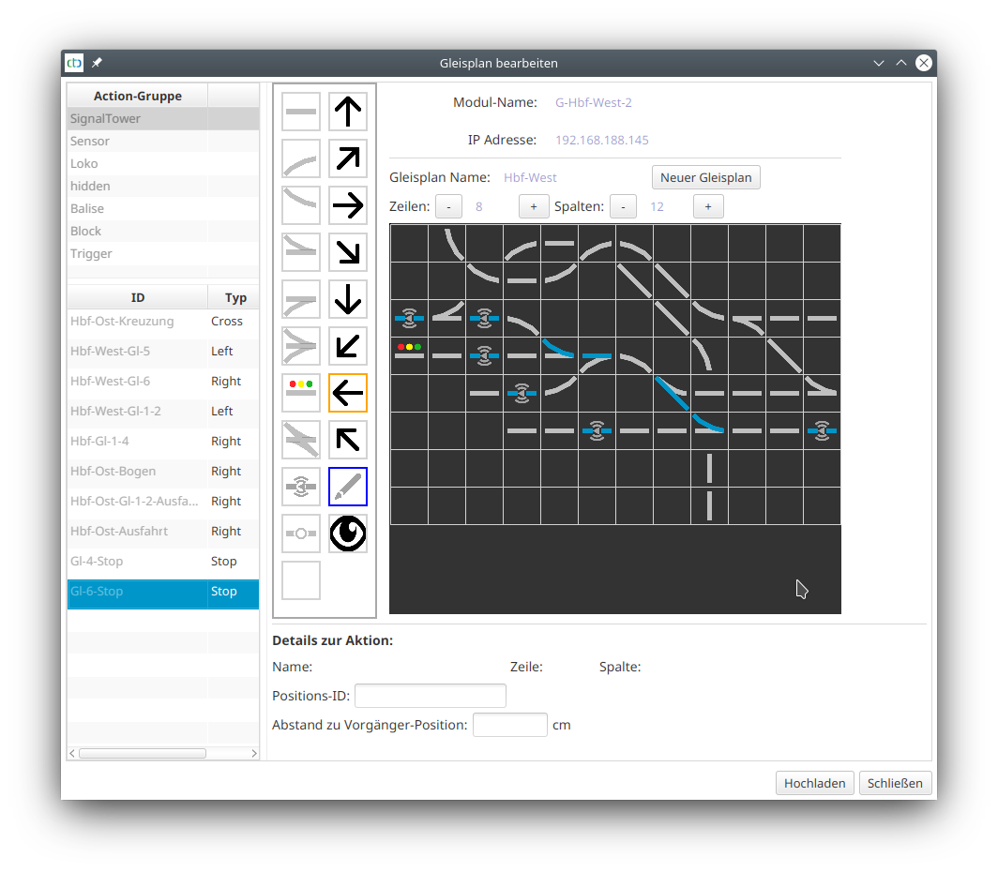Screen dimensions: 998x872
Task: Choose the traffic light signal tool
Action: click(x=301, y=393)
